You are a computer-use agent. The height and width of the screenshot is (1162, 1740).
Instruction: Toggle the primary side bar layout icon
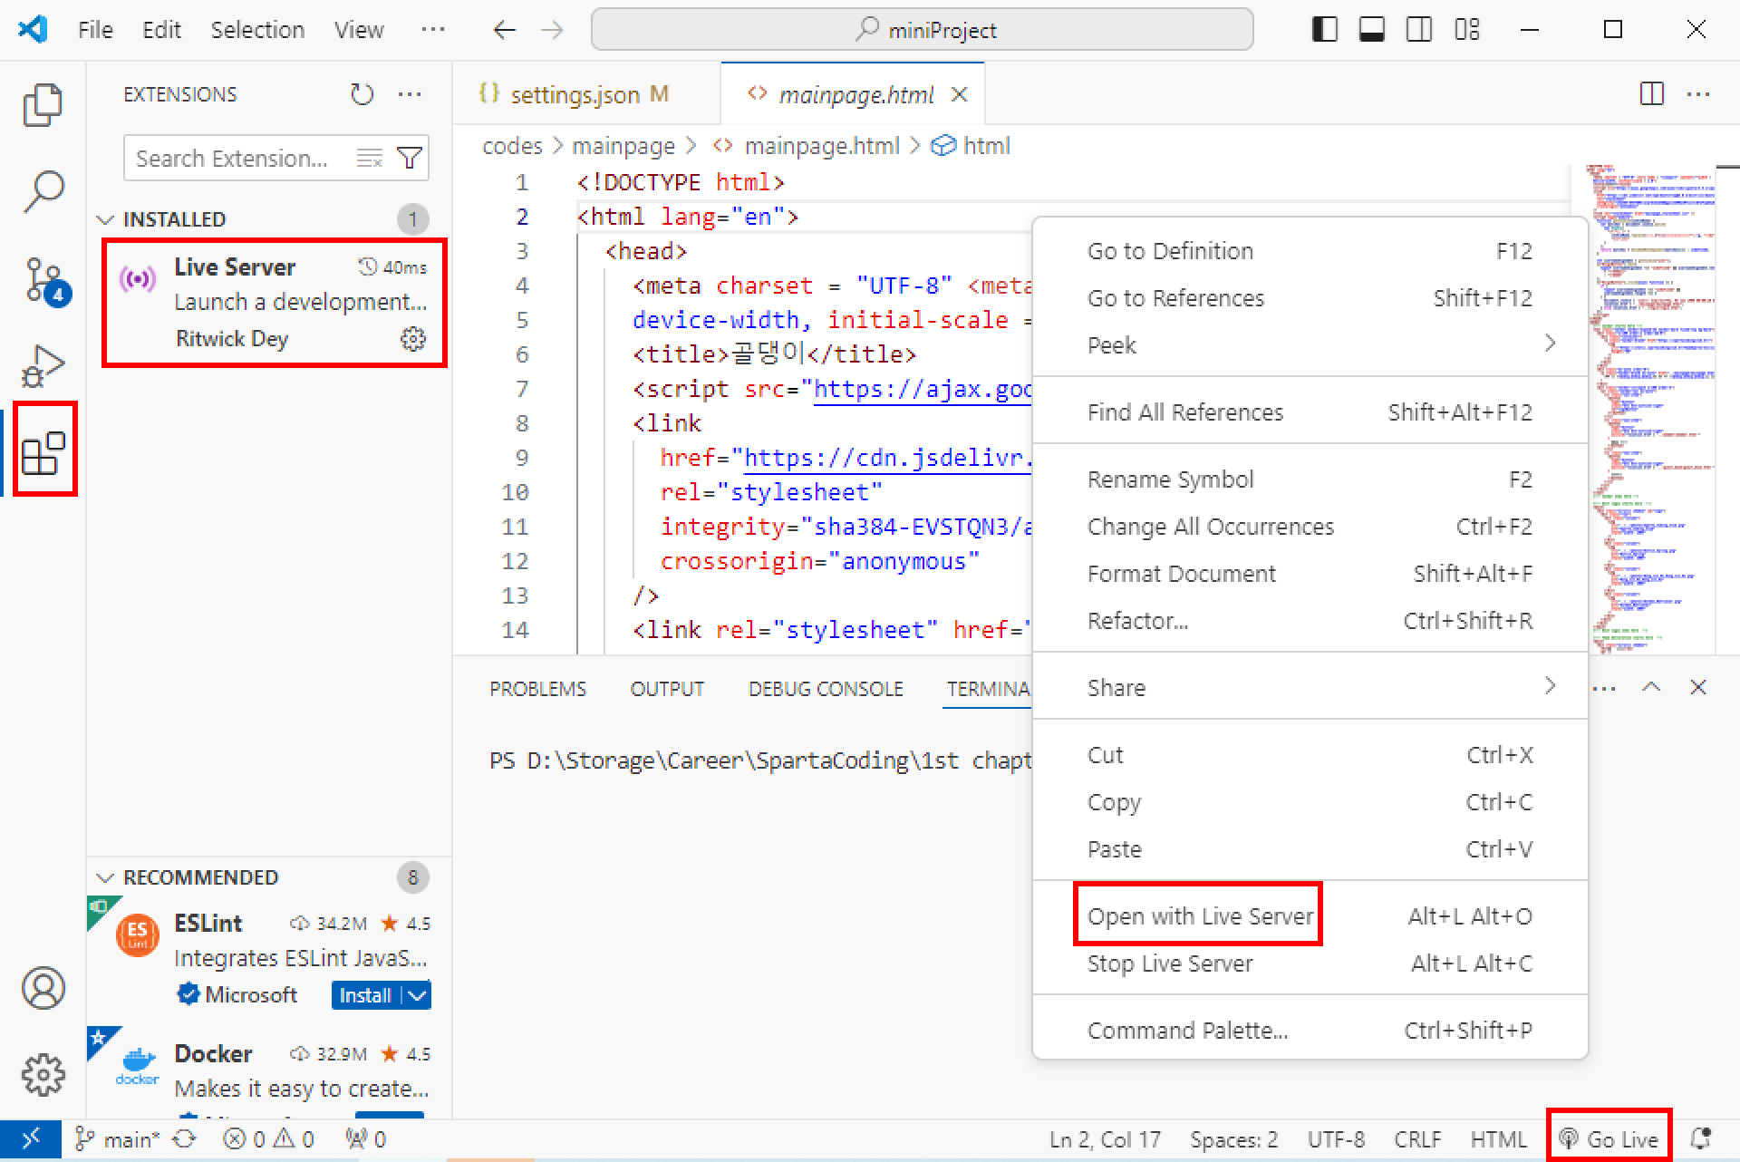[1324, 30]
